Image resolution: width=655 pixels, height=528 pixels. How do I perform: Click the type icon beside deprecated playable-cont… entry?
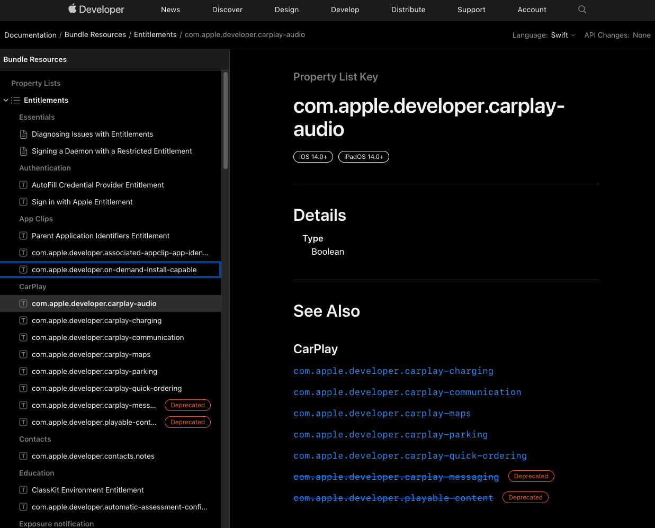pyautogui.click(x=23, y=422)
